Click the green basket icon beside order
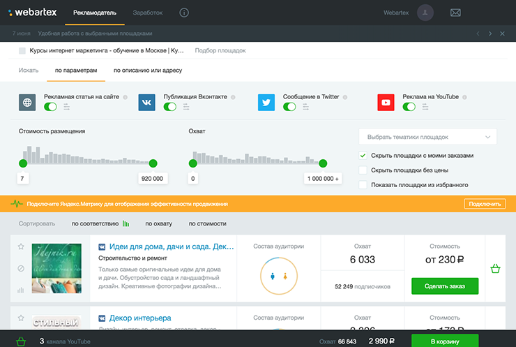516x347 pixels. pos(496,268)
